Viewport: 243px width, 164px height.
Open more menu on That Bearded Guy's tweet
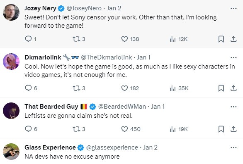233,107
